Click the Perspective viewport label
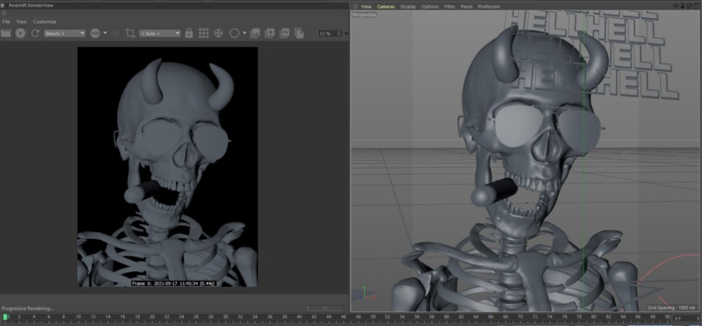The height and width of the screenshot is (326, 702). 364,15
